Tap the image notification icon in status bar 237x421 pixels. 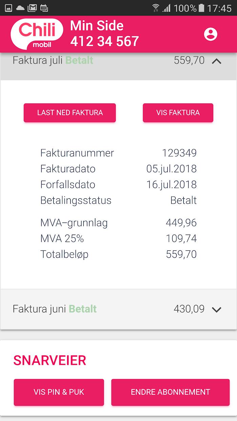point(8,8)
